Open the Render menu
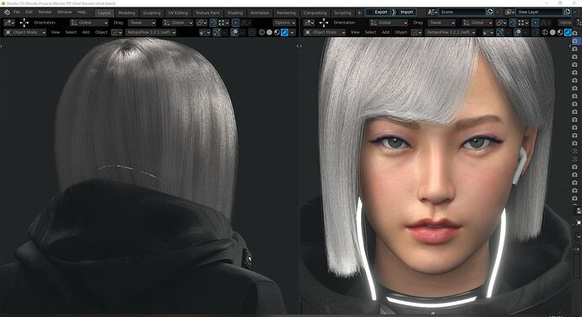The height and width of the screenshot is (317, 582). (x=45, y=12)
